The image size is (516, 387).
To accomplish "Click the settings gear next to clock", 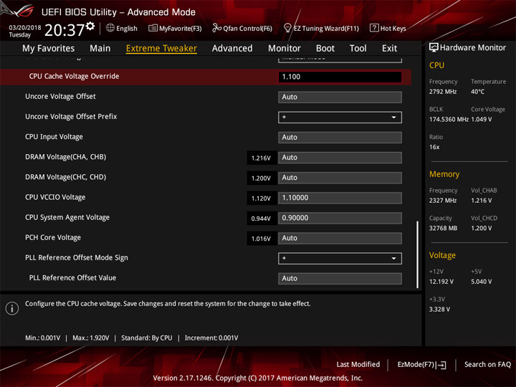I will click(x=90, y=27).
